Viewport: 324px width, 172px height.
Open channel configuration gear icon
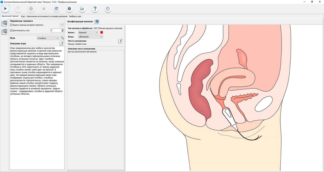[x=97, y=21]
